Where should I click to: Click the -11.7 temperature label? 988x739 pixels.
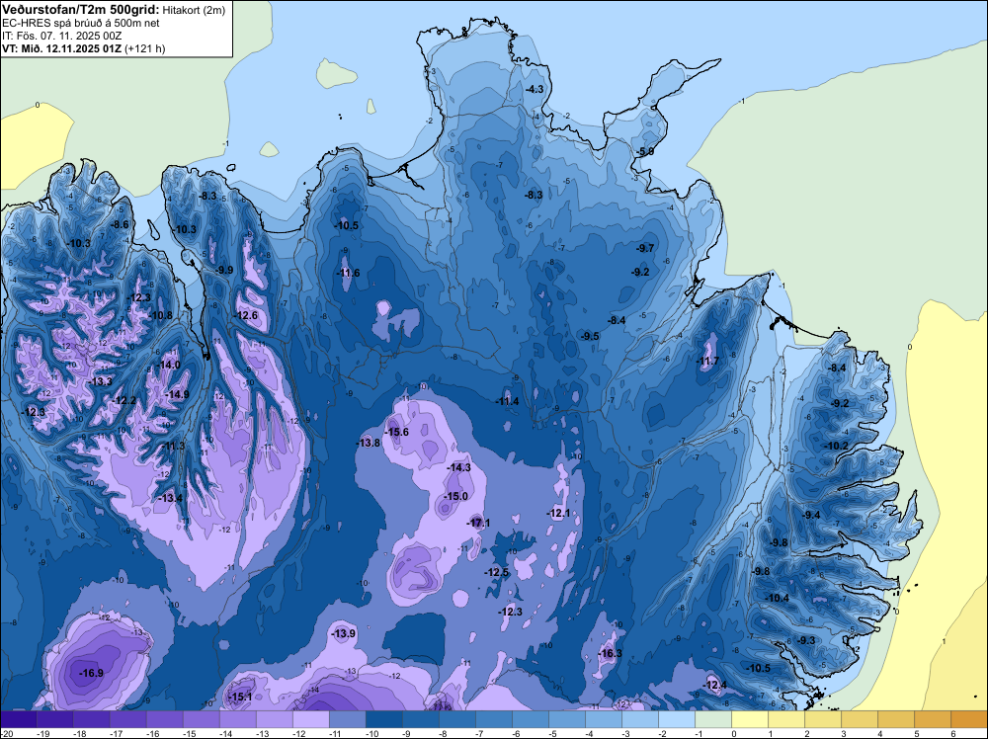(x=707, y=361)
